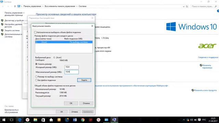The width and height of the screenshot is (219, 123).
Task: Click 'Все элементы панели управления' breadcrumb
Action: 60,6
